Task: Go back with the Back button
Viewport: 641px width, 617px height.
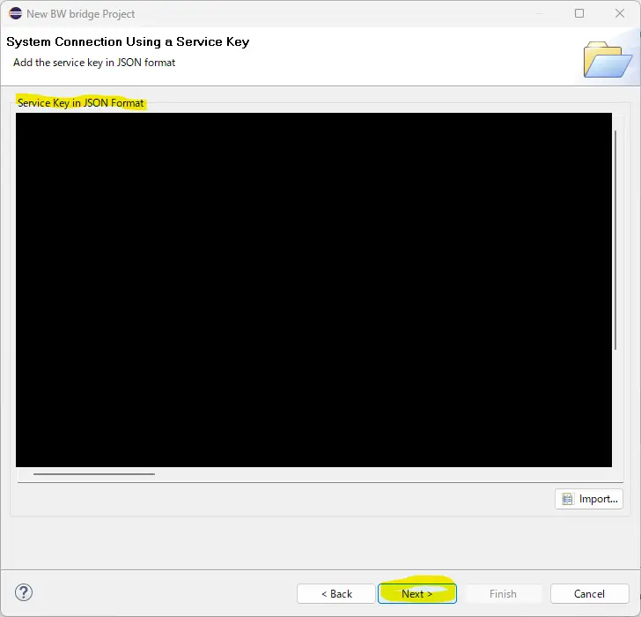Action: tap(336, 593)
